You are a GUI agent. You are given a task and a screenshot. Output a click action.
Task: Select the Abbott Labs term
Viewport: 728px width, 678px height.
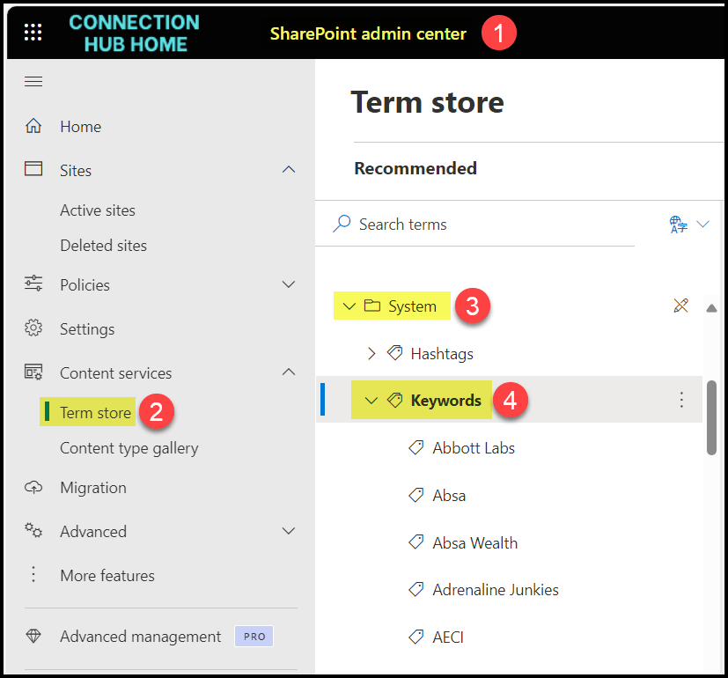(473, 448)
